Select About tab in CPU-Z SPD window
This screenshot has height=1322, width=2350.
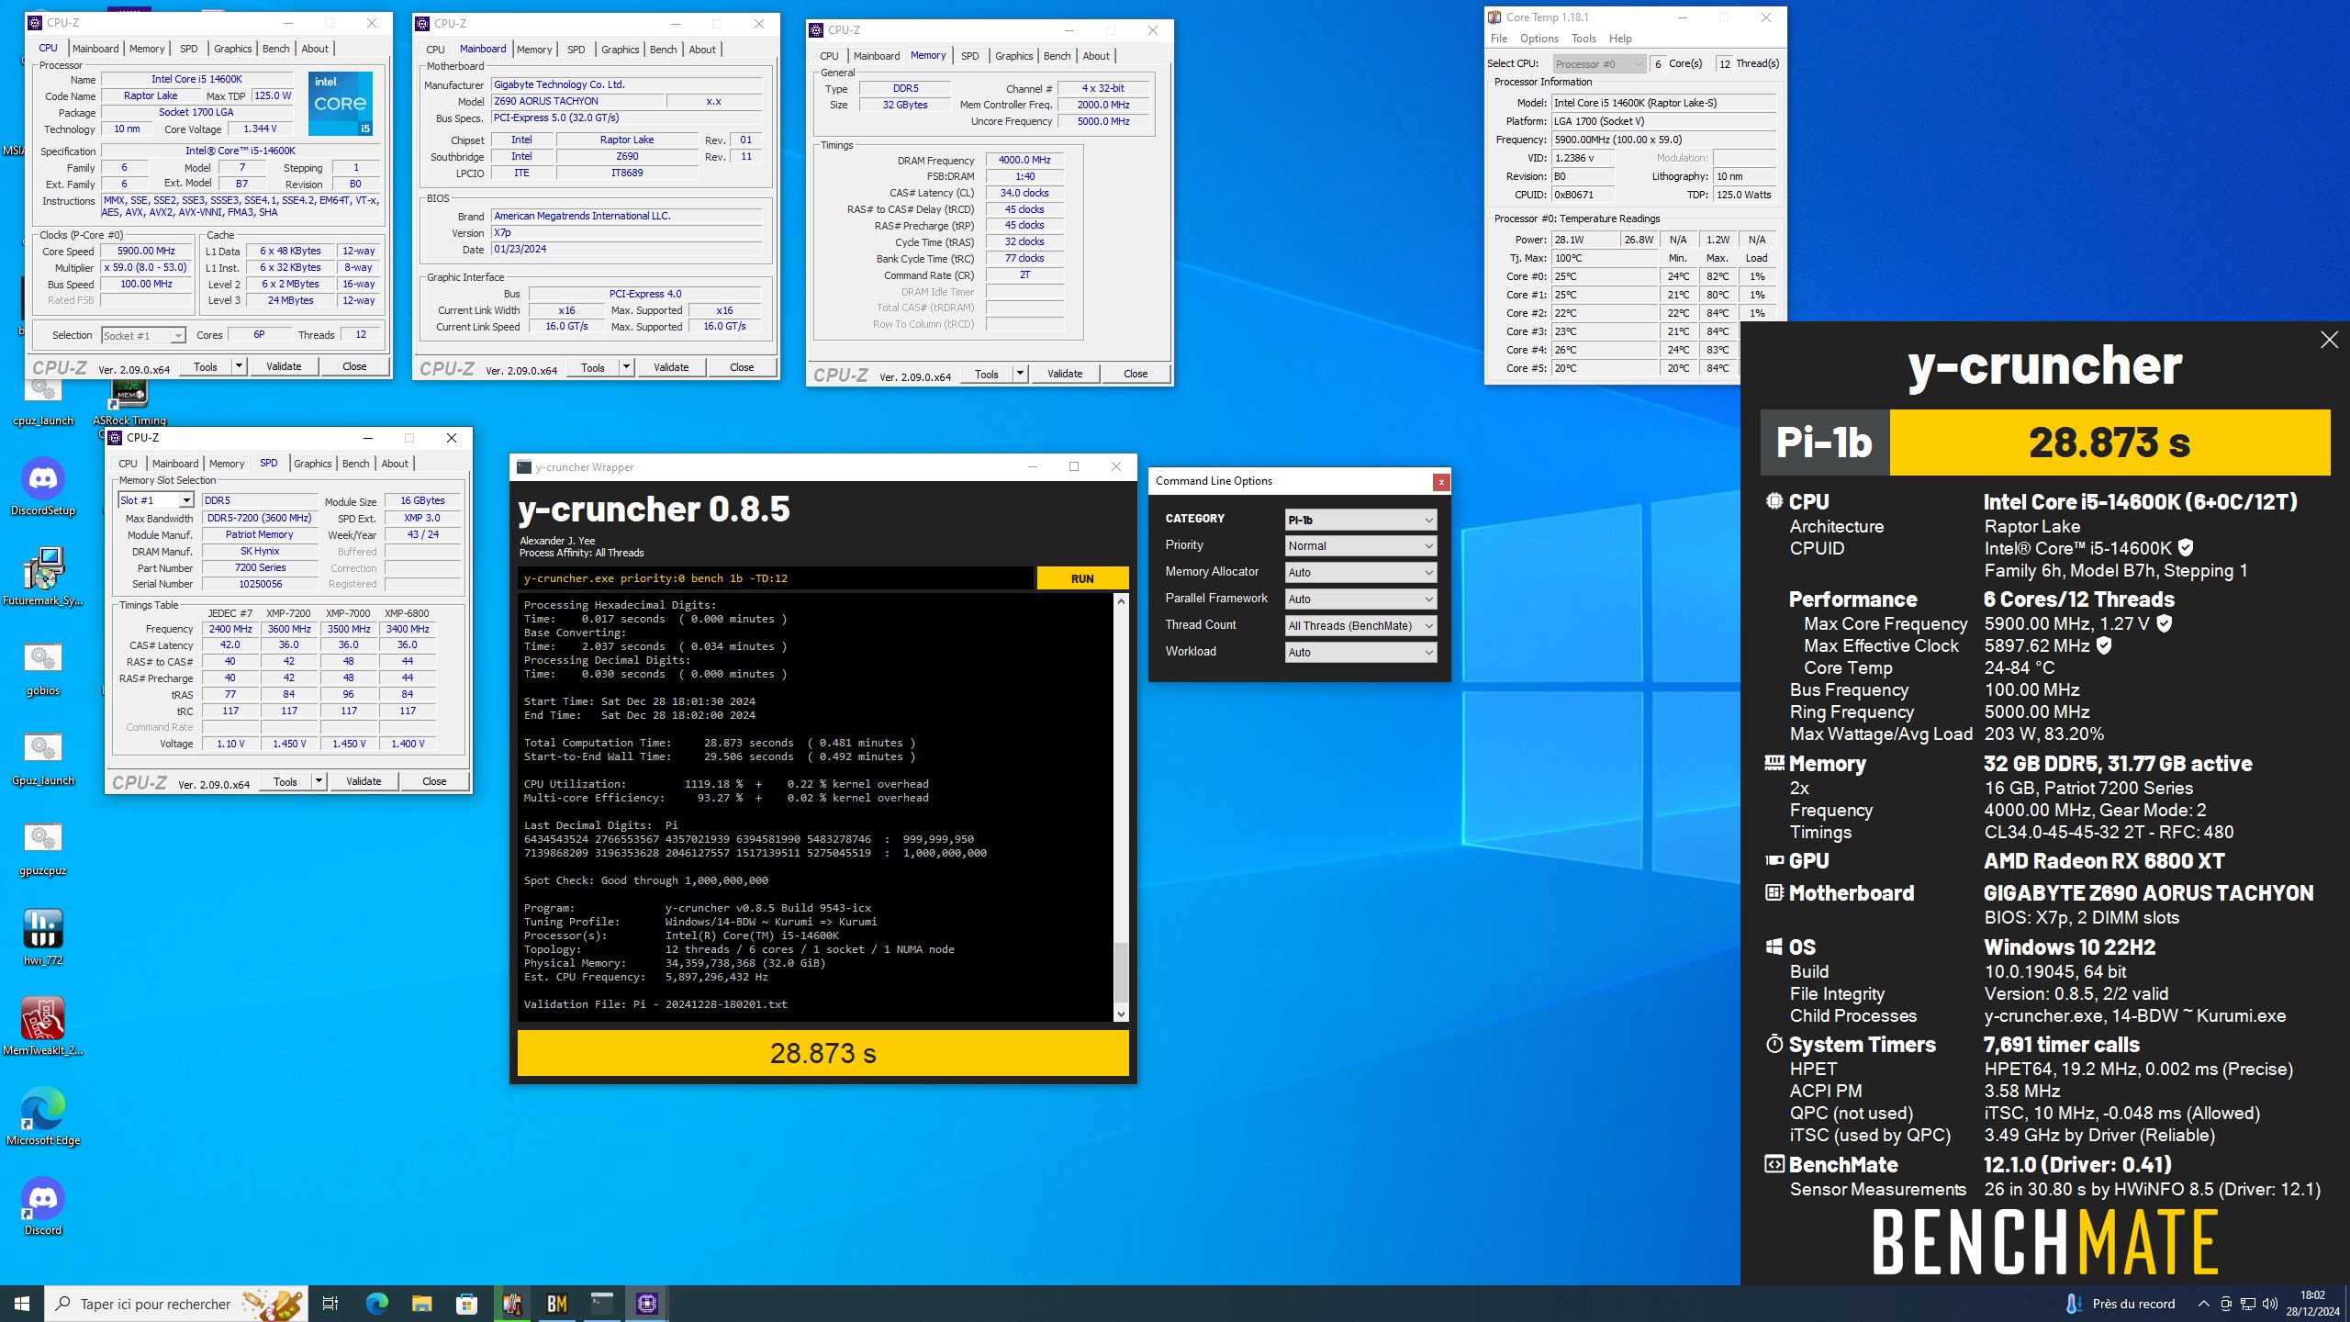tap(395, 464)
